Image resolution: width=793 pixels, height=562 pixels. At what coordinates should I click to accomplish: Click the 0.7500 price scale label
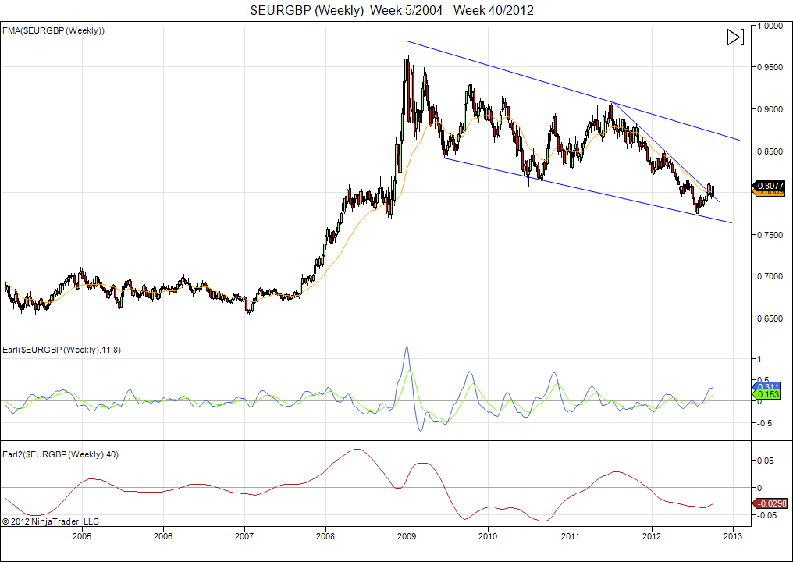[x=771, y=235]
